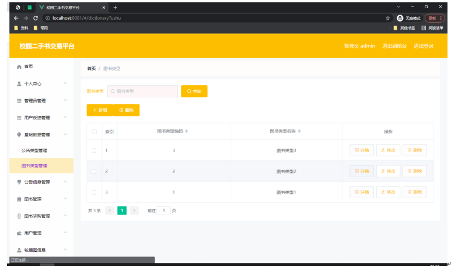Click the 用户反馈管理 list icon
Screen dimensions: 472x274
(19, 118)
